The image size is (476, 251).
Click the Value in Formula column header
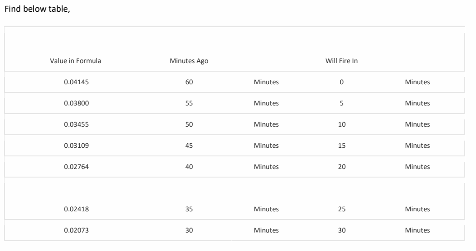click(76, 61)
